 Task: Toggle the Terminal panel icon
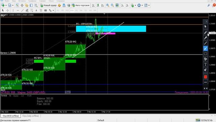[x=31, y=5]
